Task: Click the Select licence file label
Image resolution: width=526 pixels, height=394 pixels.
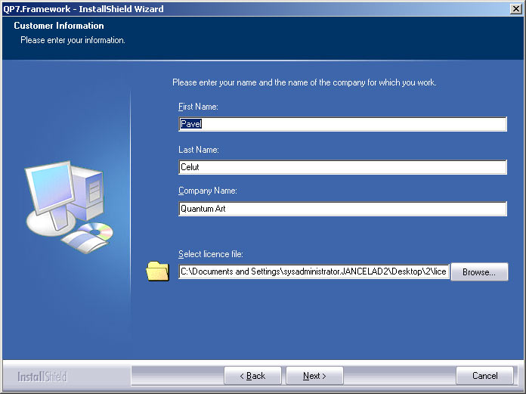Action: tap(211, 254)
